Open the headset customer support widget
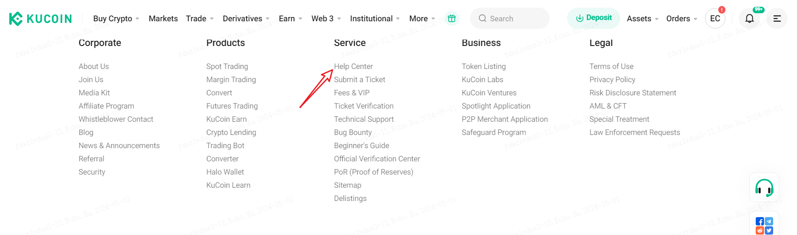Screen dimensions: 797x235 [x=764, y=187]
